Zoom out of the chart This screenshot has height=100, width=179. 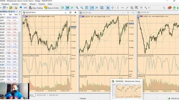(82, 8)
